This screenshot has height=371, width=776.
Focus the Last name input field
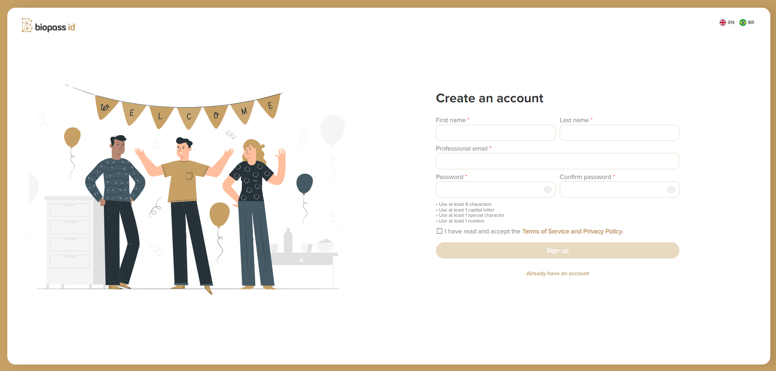[x=619, y=133]
